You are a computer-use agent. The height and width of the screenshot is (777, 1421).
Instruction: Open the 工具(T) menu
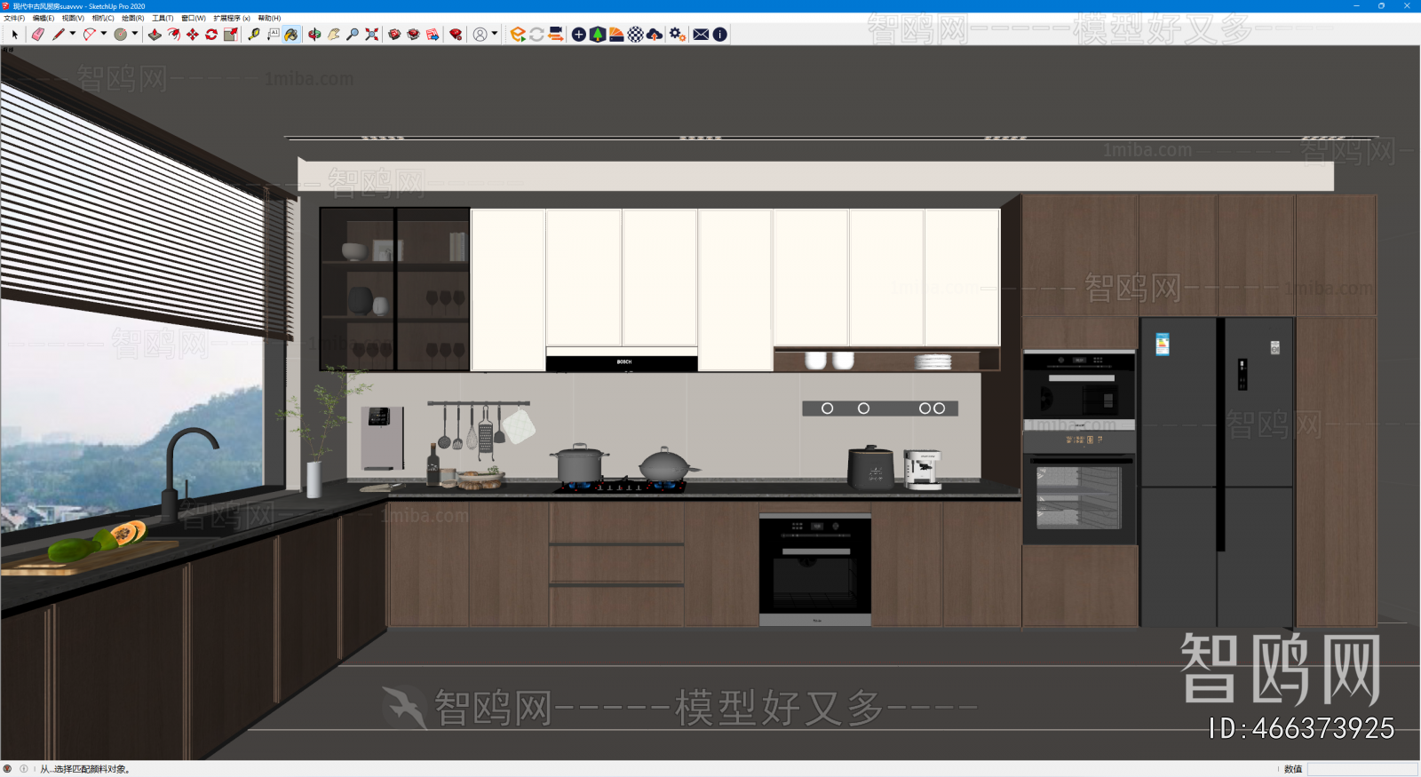pos(163,18)
